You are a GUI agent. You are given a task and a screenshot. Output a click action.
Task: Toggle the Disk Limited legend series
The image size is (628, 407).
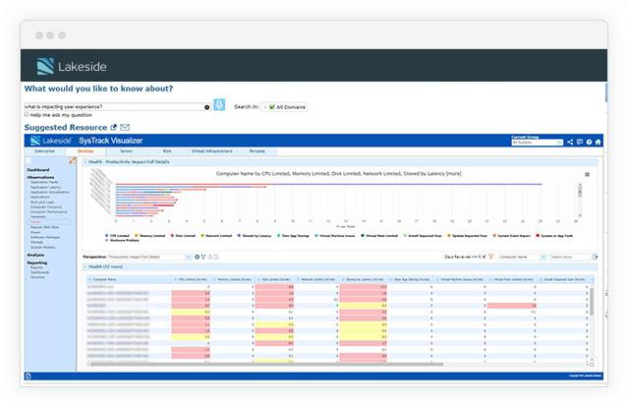183,236
